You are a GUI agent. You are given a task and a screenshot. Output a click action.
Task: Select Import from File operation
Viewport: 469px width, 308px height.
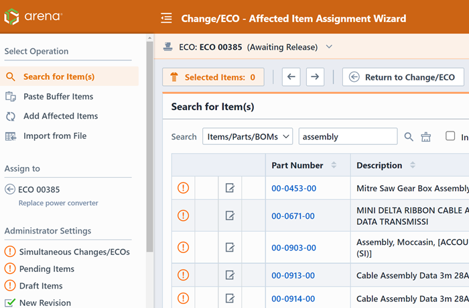pyautogui.click(x=55, y=136)
